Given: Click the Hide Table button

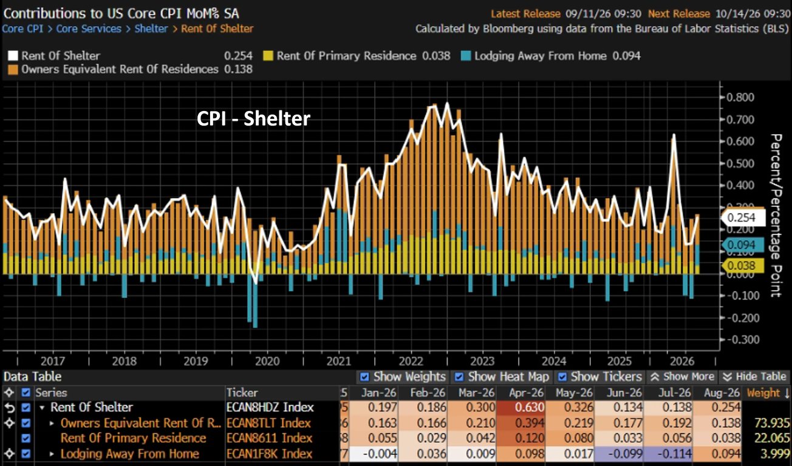Looking at the screenshot, I should point(754,377).
